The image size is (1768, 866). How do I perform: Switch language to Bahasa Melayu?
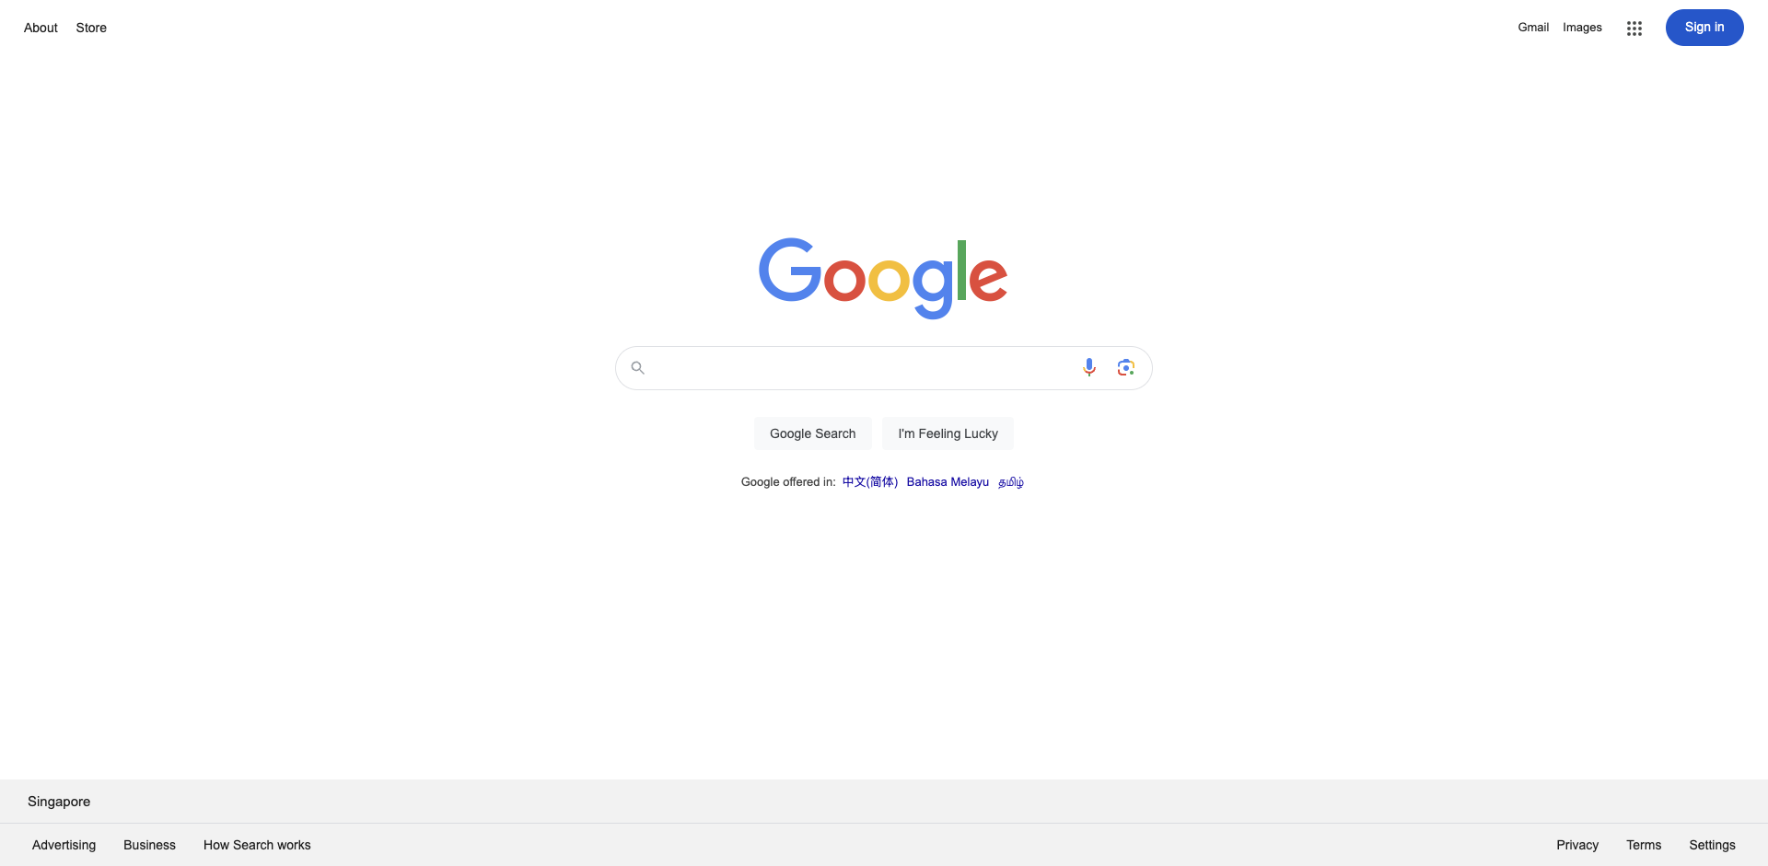(948, 482)
